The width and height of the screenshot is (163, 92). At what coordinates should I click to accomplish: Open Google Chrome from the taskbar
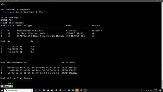(x=81, y=90)
